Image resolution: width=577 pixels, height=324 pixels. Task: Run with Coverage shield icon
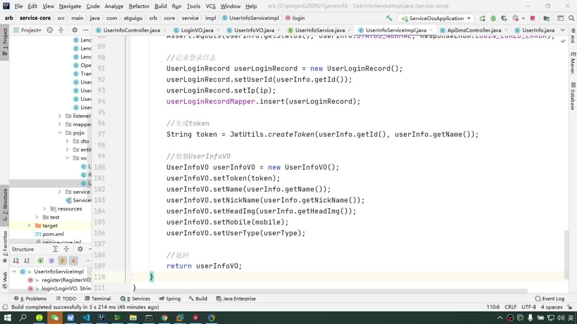[504, 18]
